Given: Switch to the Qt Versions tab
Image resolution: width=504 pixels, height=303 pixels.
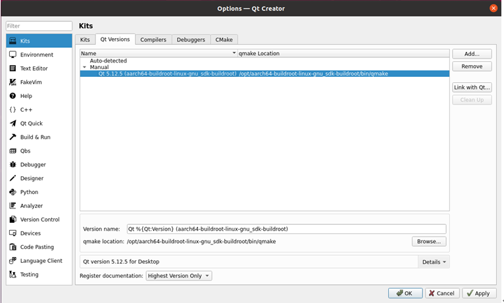Looking at the screenshot, I should click(115, 39).
